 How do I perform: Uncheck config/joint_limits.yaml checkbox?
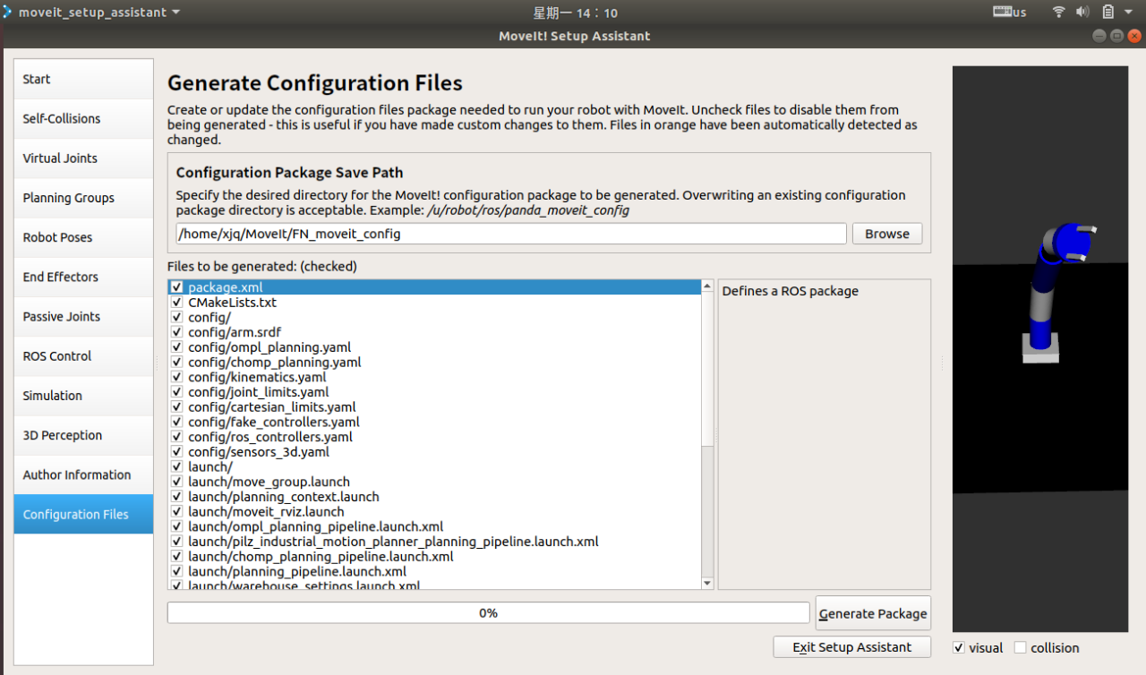point(177,392)
